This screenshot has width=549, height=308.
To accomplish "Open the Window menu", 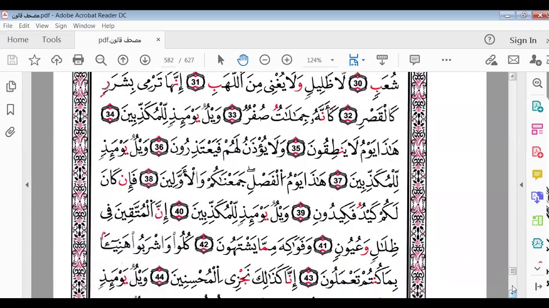I will click(84, 26).
